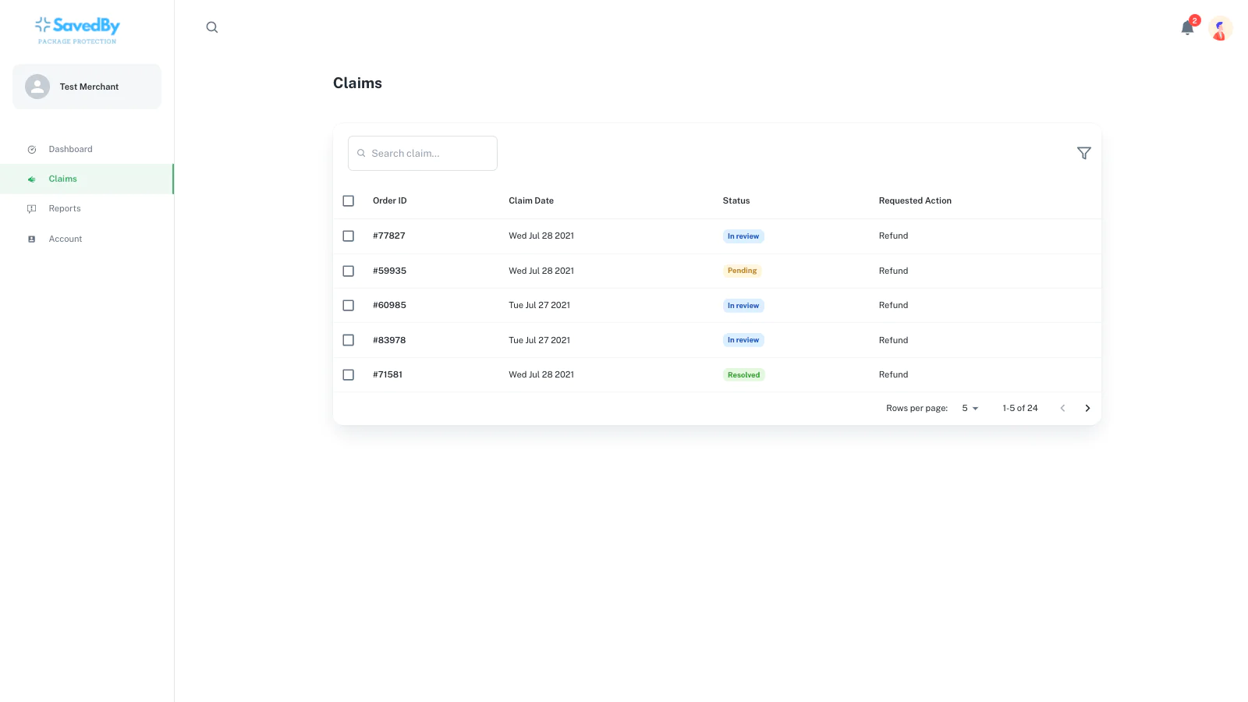Click the Test Merchant avatar icon
Screen dimensions: 1248x702
[x=37, y=87]
